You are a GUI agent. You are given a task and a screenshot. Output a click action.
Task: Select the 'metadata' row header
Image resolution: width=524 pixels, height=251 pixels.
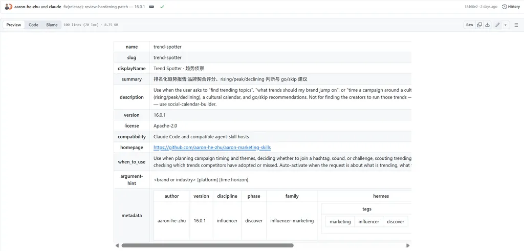coord(132,215)
